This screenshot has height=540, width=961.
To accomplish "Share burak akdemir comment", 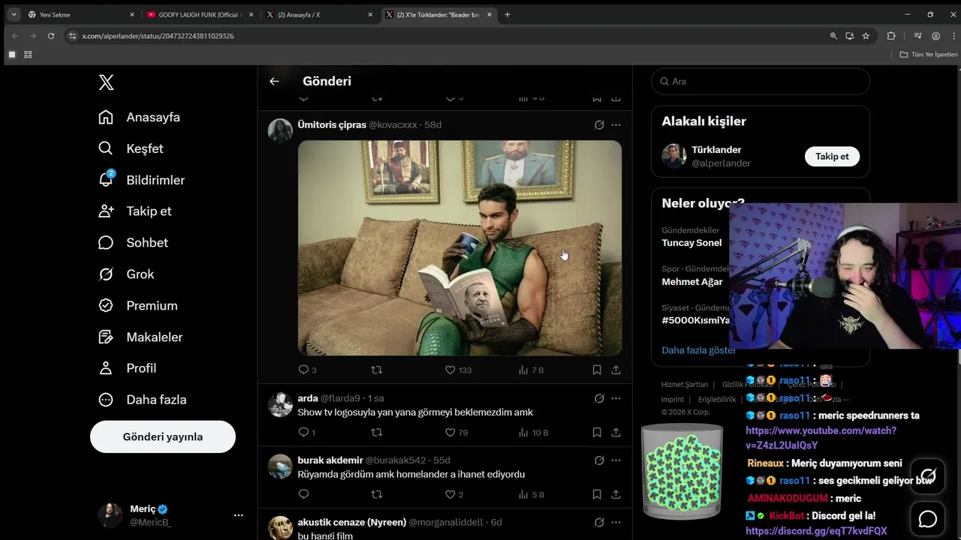I will 616,494.
